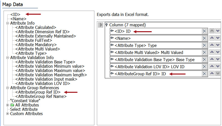Move Attribute Multi Valued column down
The image size is (222, 126).
pos(218,52)
